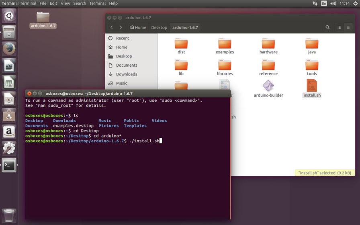Click the 11:14 clock in the panel
The width and height of the screenshot is (360, 225).
click(x=344, y=3)
